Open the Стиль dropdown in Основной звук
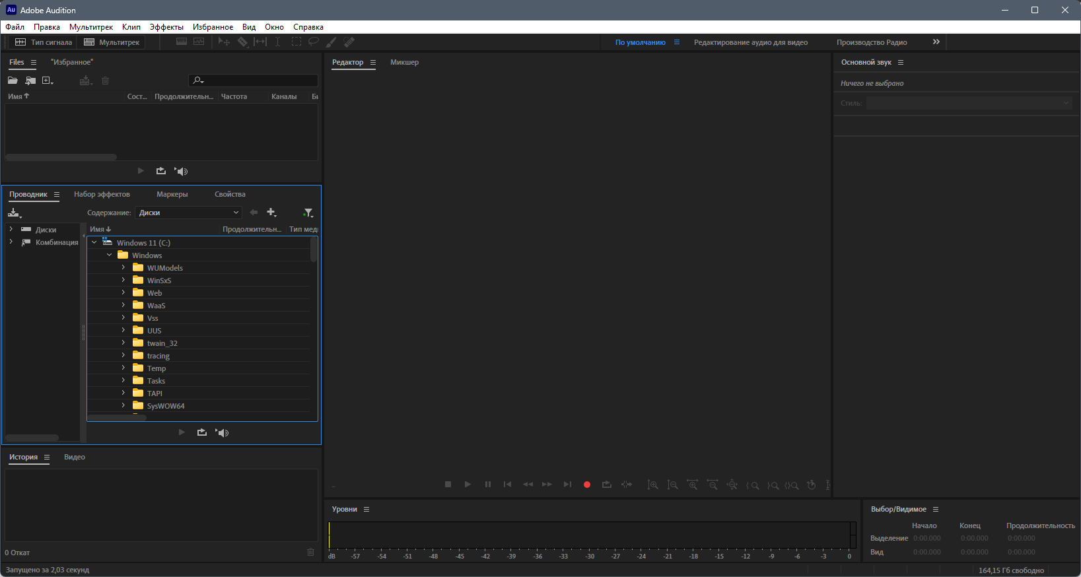Viewport: 1081px width, 577px height. [969, 103]
